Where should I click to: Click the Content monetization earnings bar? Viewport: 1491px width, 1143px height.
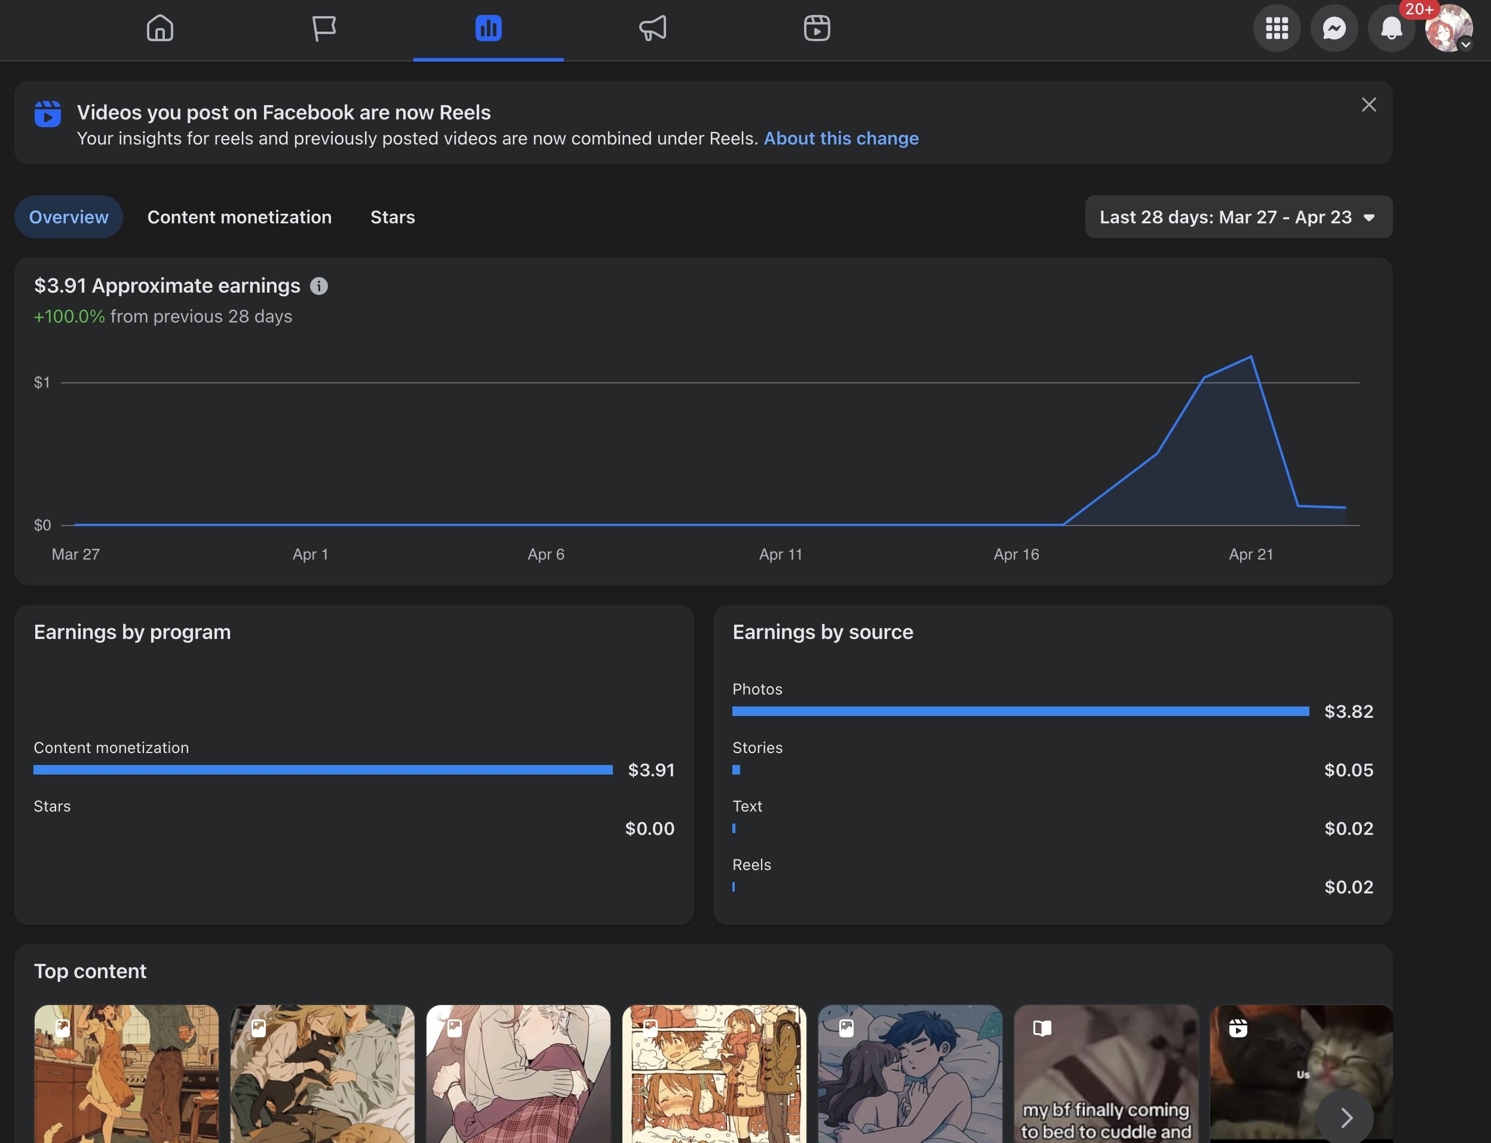[323, 770]
